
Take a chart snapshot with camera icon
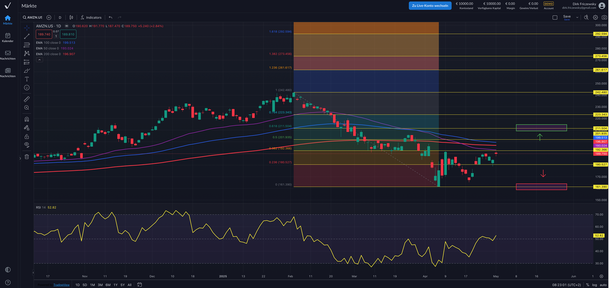tap(604, 17)
